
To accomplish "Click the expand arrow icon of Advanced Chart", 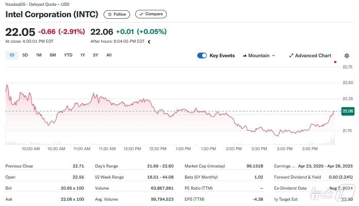I will 291,56.
